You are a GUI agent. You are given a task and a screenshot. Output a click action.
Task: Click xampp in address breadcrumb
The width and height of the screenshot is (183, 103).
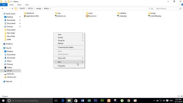[x=39, y=9]
